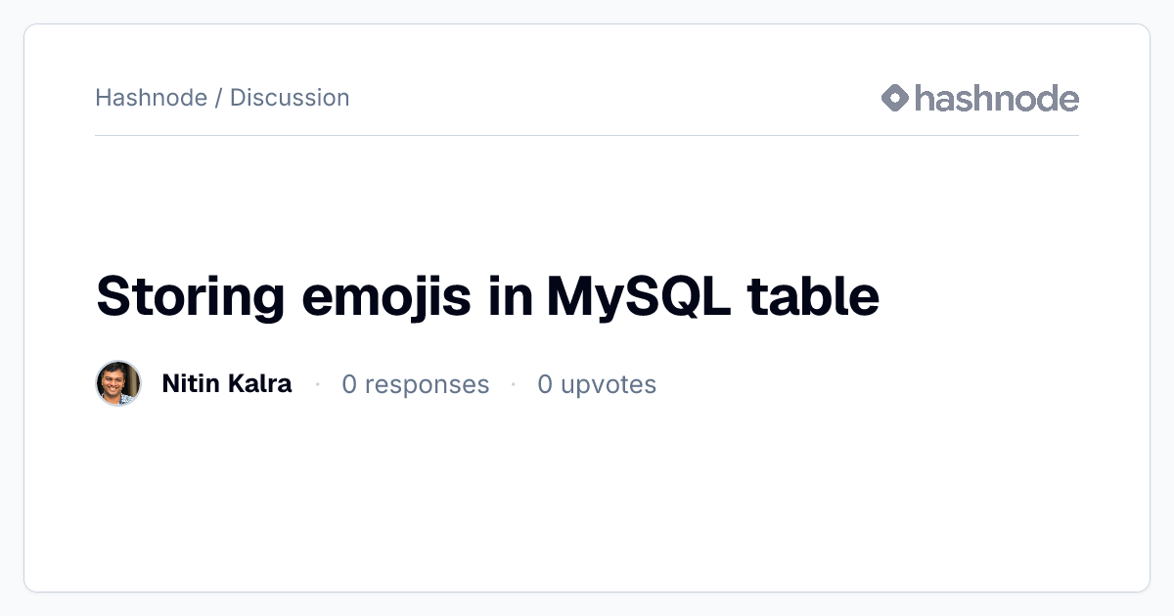Click the dot separator before 0 upvotes
The height and width of the screenshot is (616, 1174).
(x=513, y=385)
